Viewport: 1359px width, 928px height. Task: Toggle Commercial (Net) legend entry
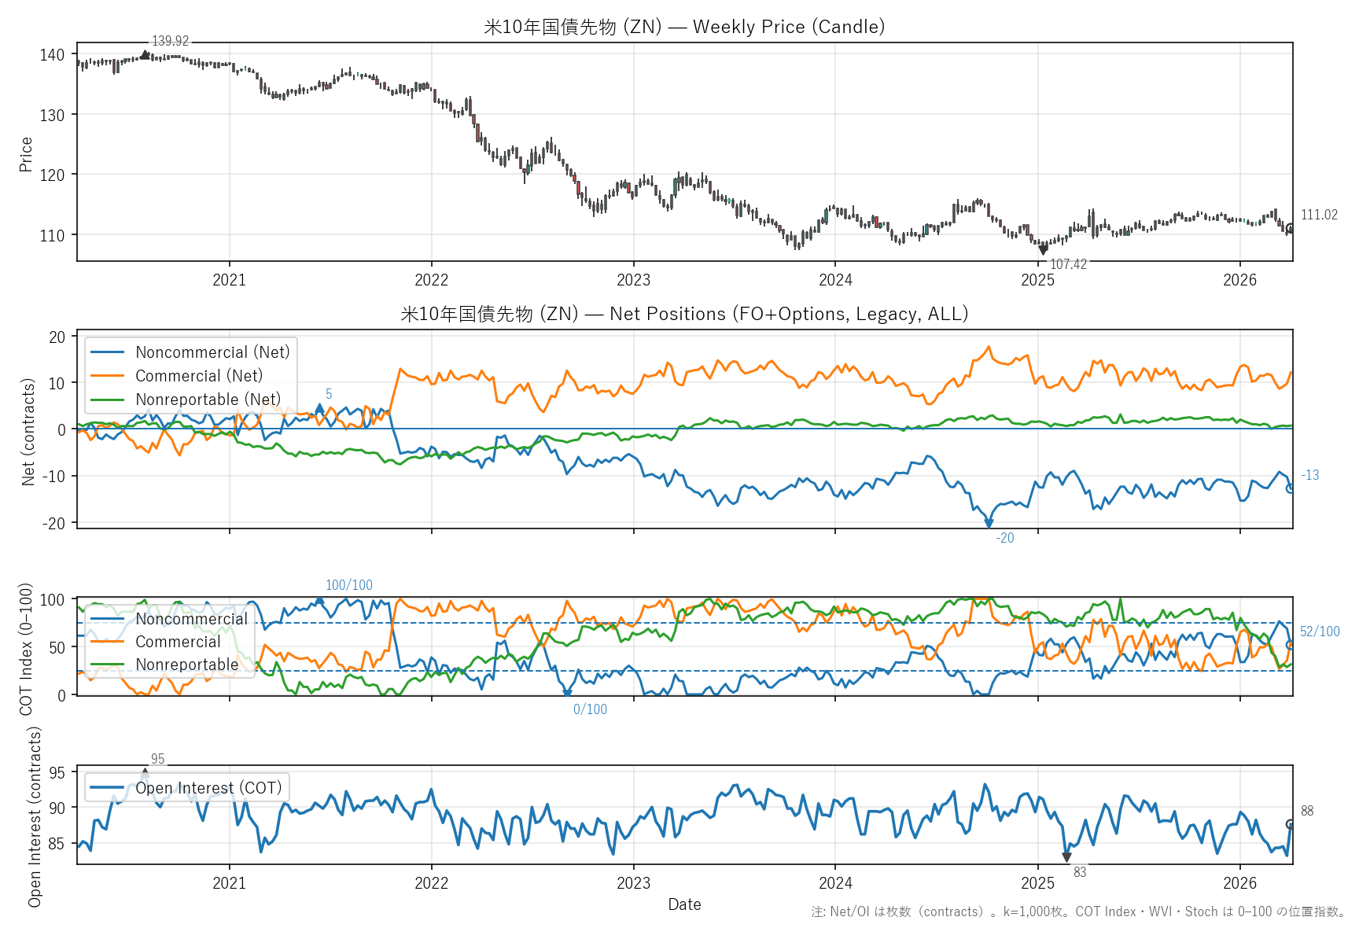198,376
